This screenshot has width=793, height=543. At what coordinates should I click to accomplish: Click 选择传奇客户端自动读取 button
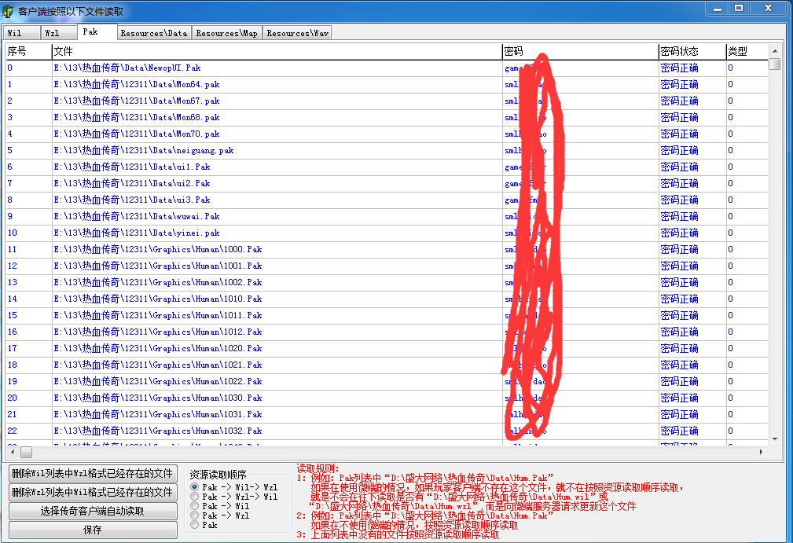pyautogui.click(x=93, y=511)
